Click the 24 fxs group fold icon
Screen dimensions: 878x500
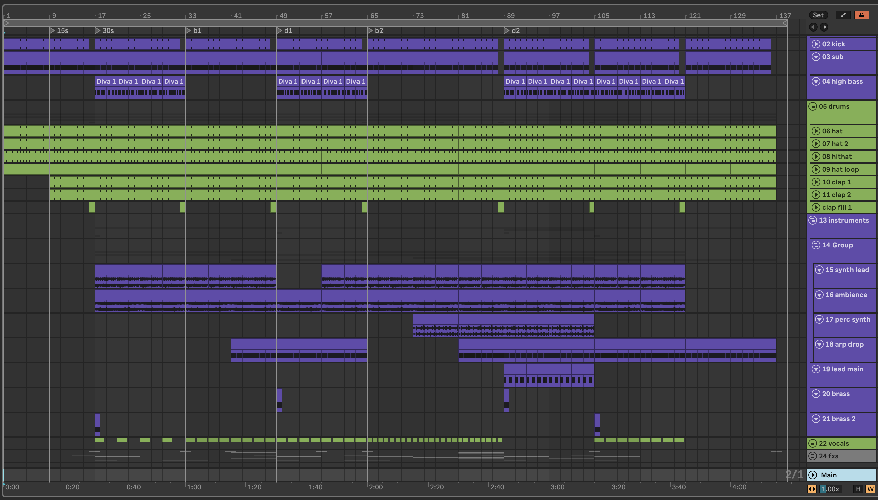[x=812, y=456]
